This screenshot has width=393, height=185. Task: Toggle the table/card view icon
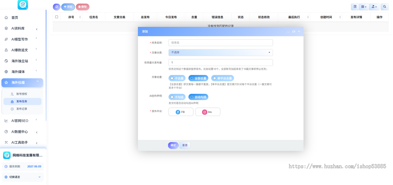click(355, 7)
